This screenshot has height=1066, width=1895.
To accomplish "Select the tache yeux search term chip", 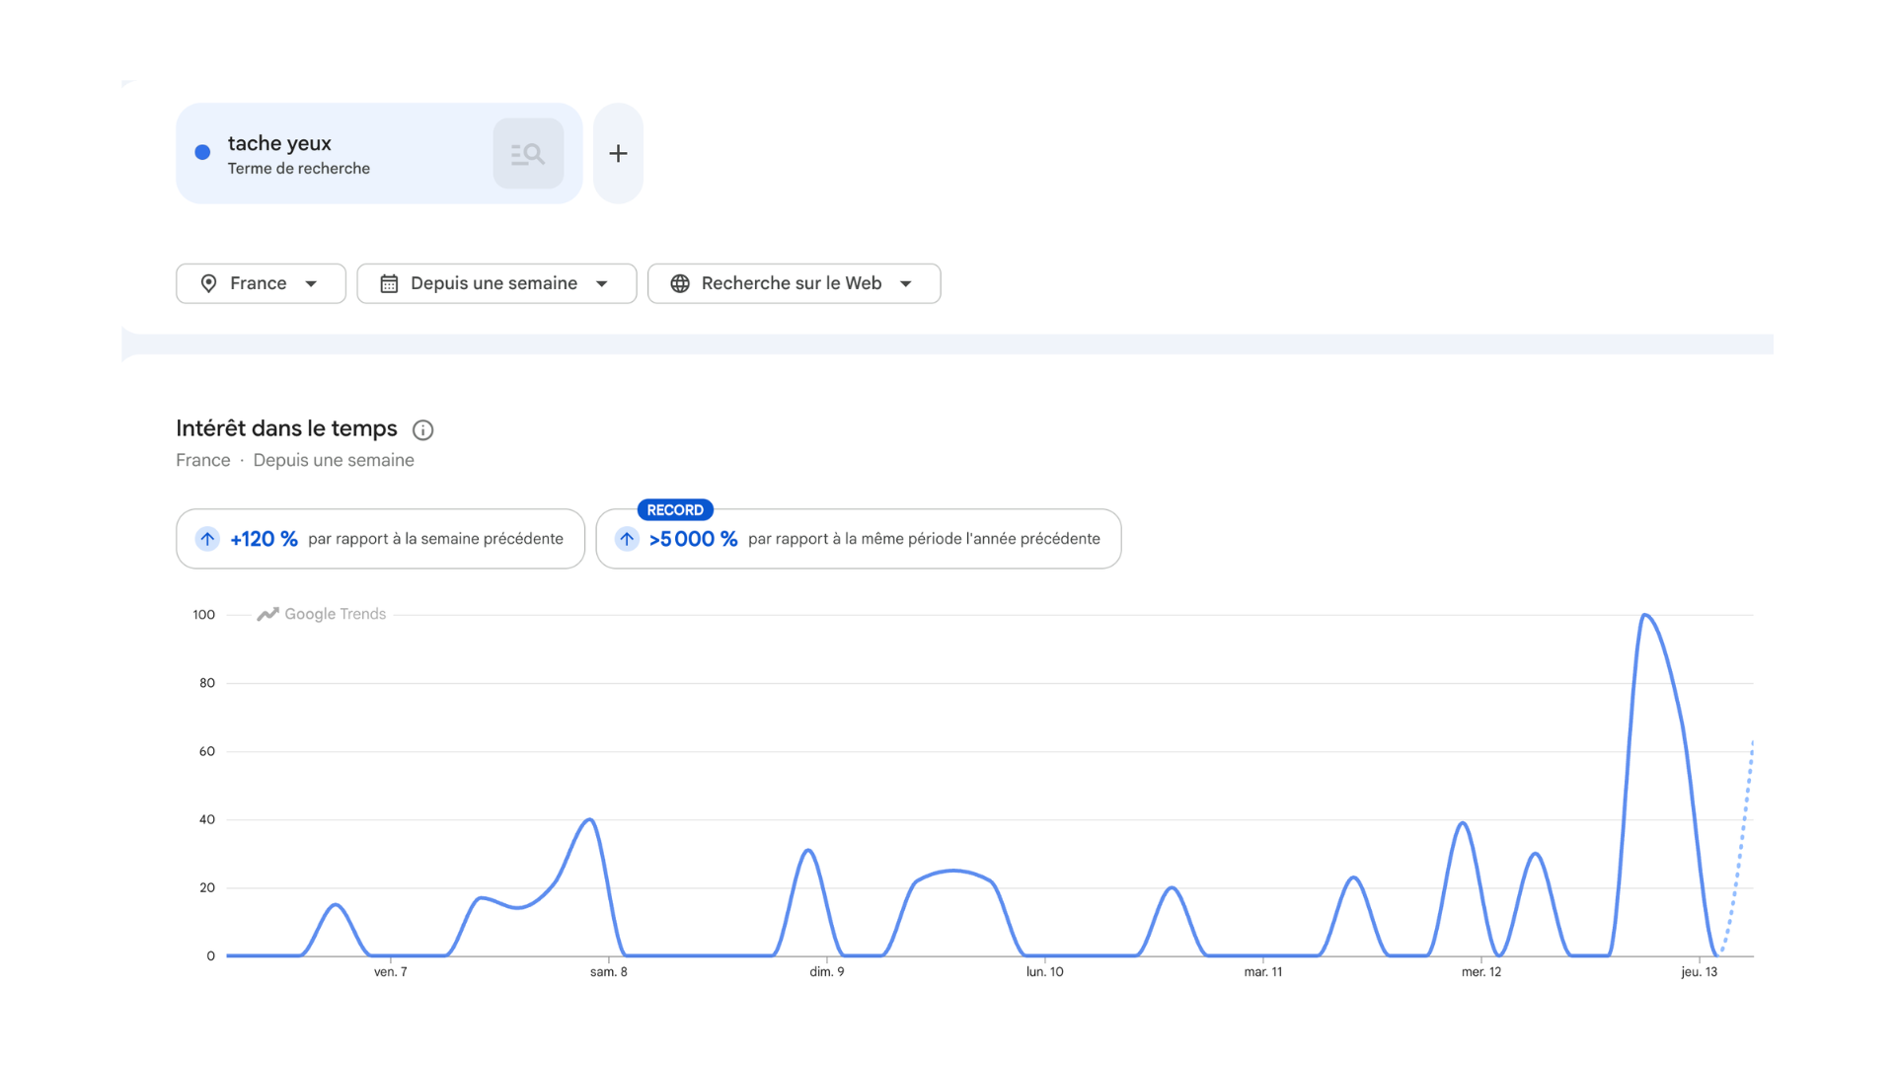I will [x=379, y=154].
